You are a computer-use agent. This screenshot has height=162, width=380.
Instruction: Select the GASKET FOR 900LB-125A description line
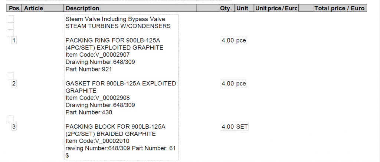click(121, 84)
